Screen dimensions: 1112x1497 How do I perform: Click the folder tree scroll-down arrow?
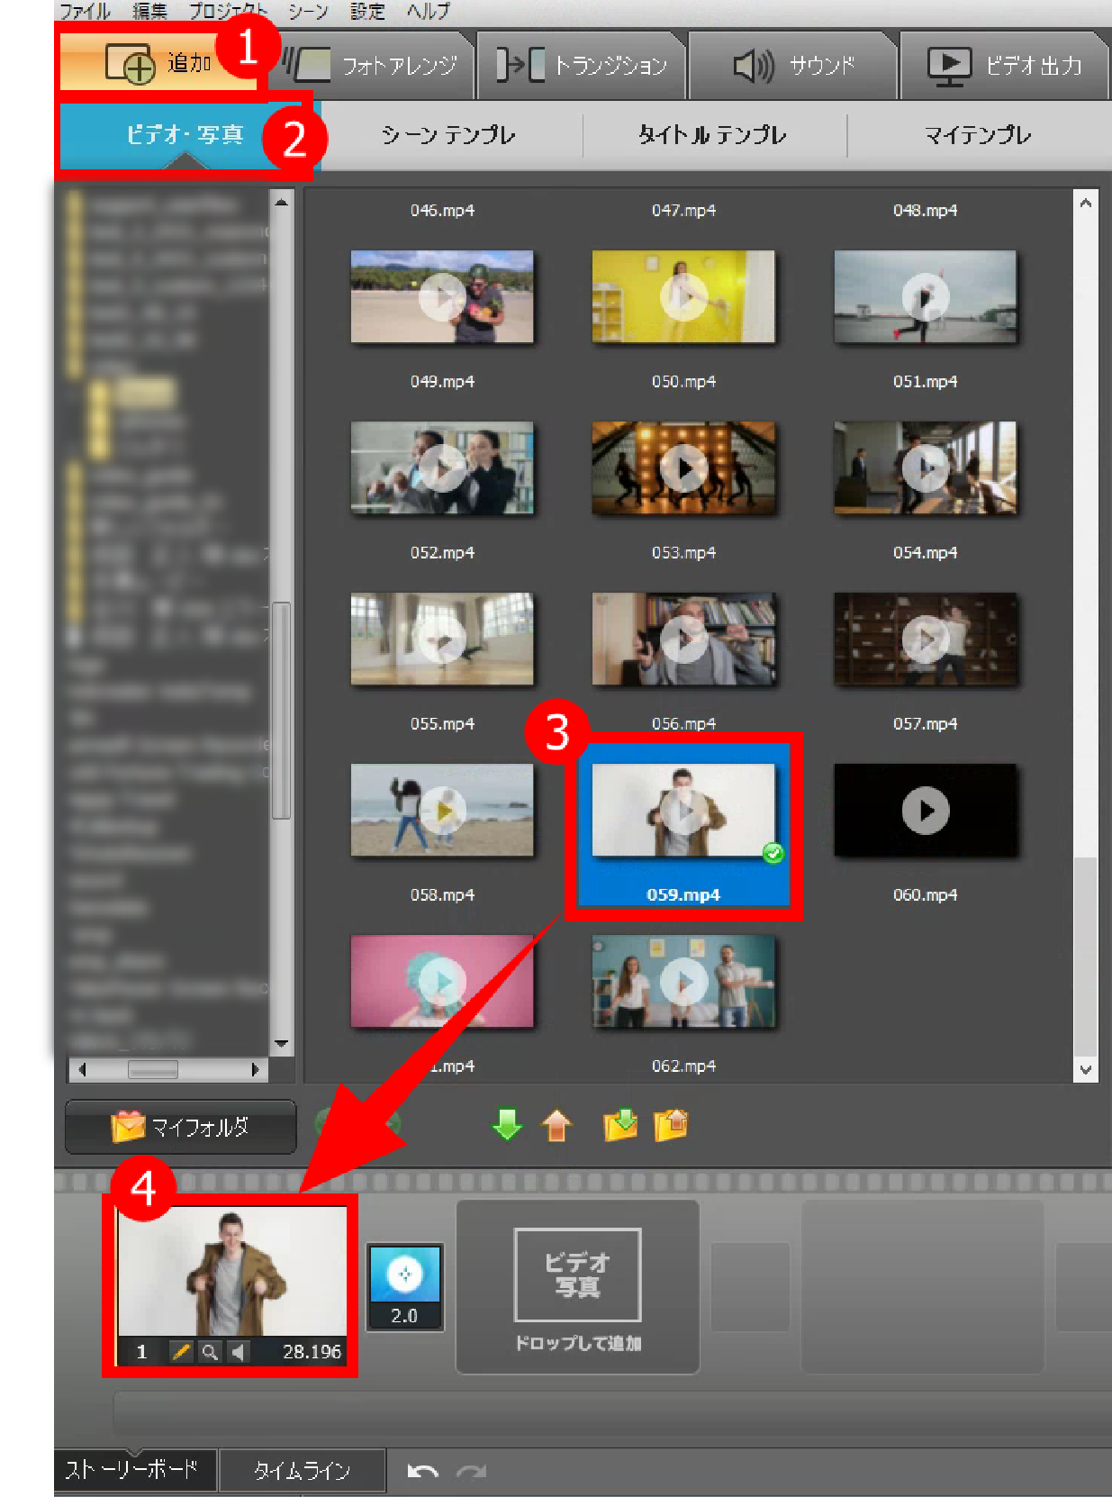click(x=281, y=1044)
